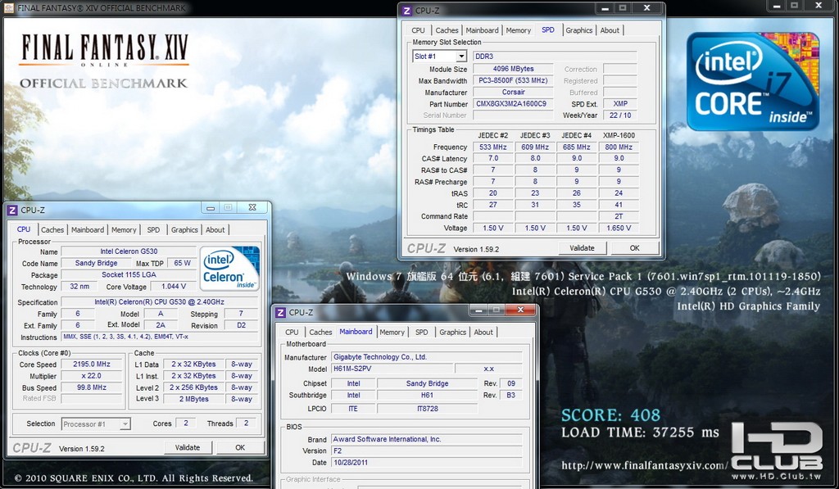Click the LPCIO IT8728 field
The image size is (839, 489).
(427, 409)
